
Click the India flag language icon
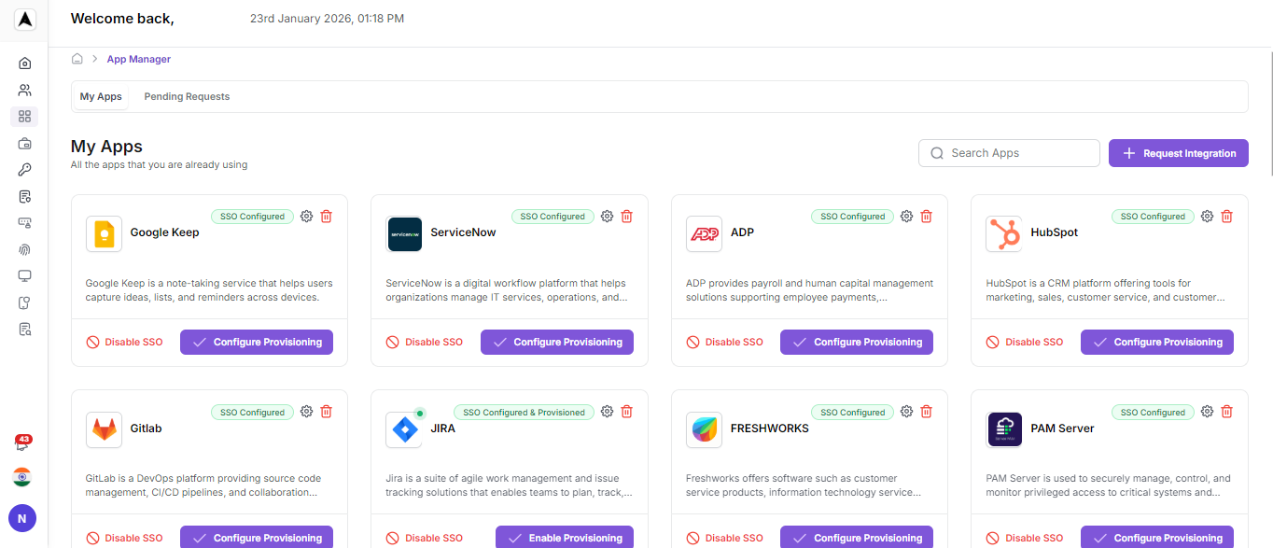[x=22, y=477]
